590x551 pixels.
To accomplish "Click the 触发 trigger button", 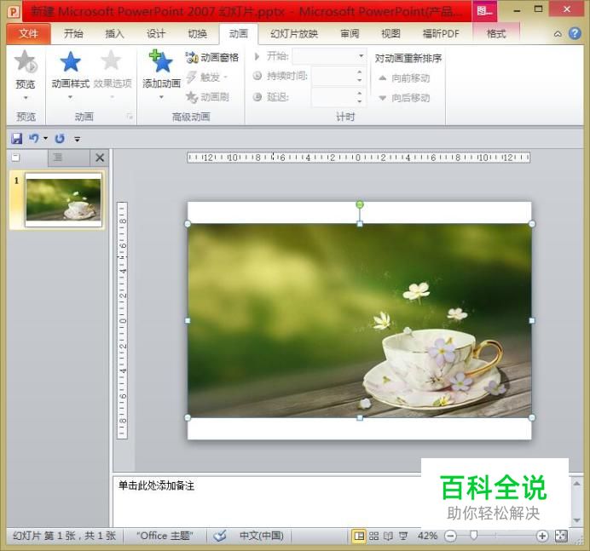I will 208,77.
